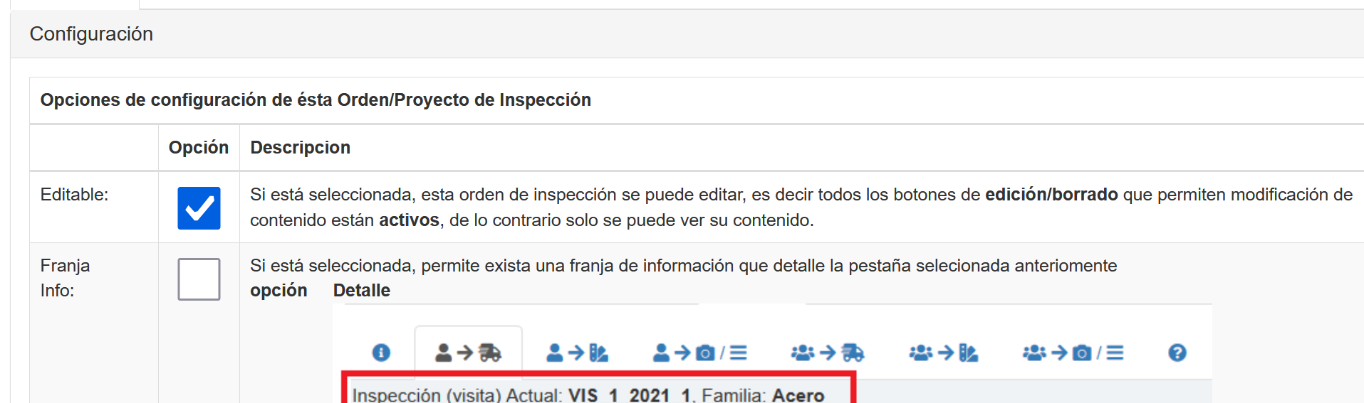The height and width of the screenshot is (403, 1364).
Task: Click the blue info circle icon
Action: [x=381, y=353]
